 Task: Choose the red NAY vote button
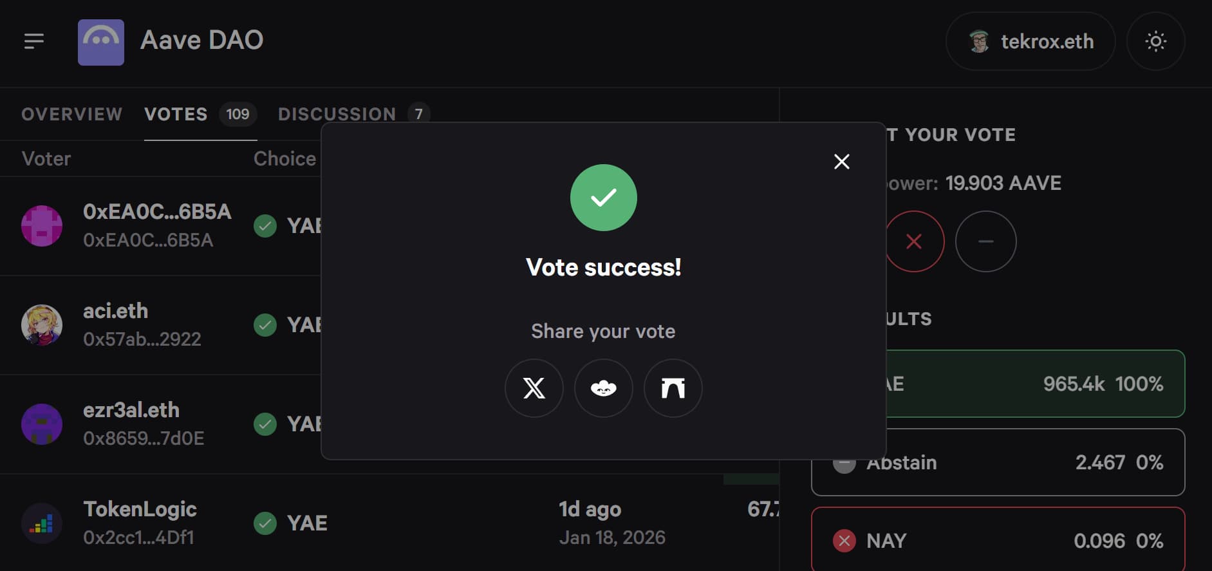click(915, 241)
